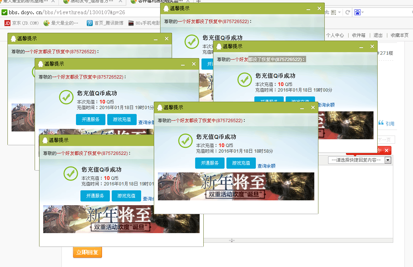
Task: Click the green checkmark in the bottom-left popup
Action: click(x=71, y=174)
